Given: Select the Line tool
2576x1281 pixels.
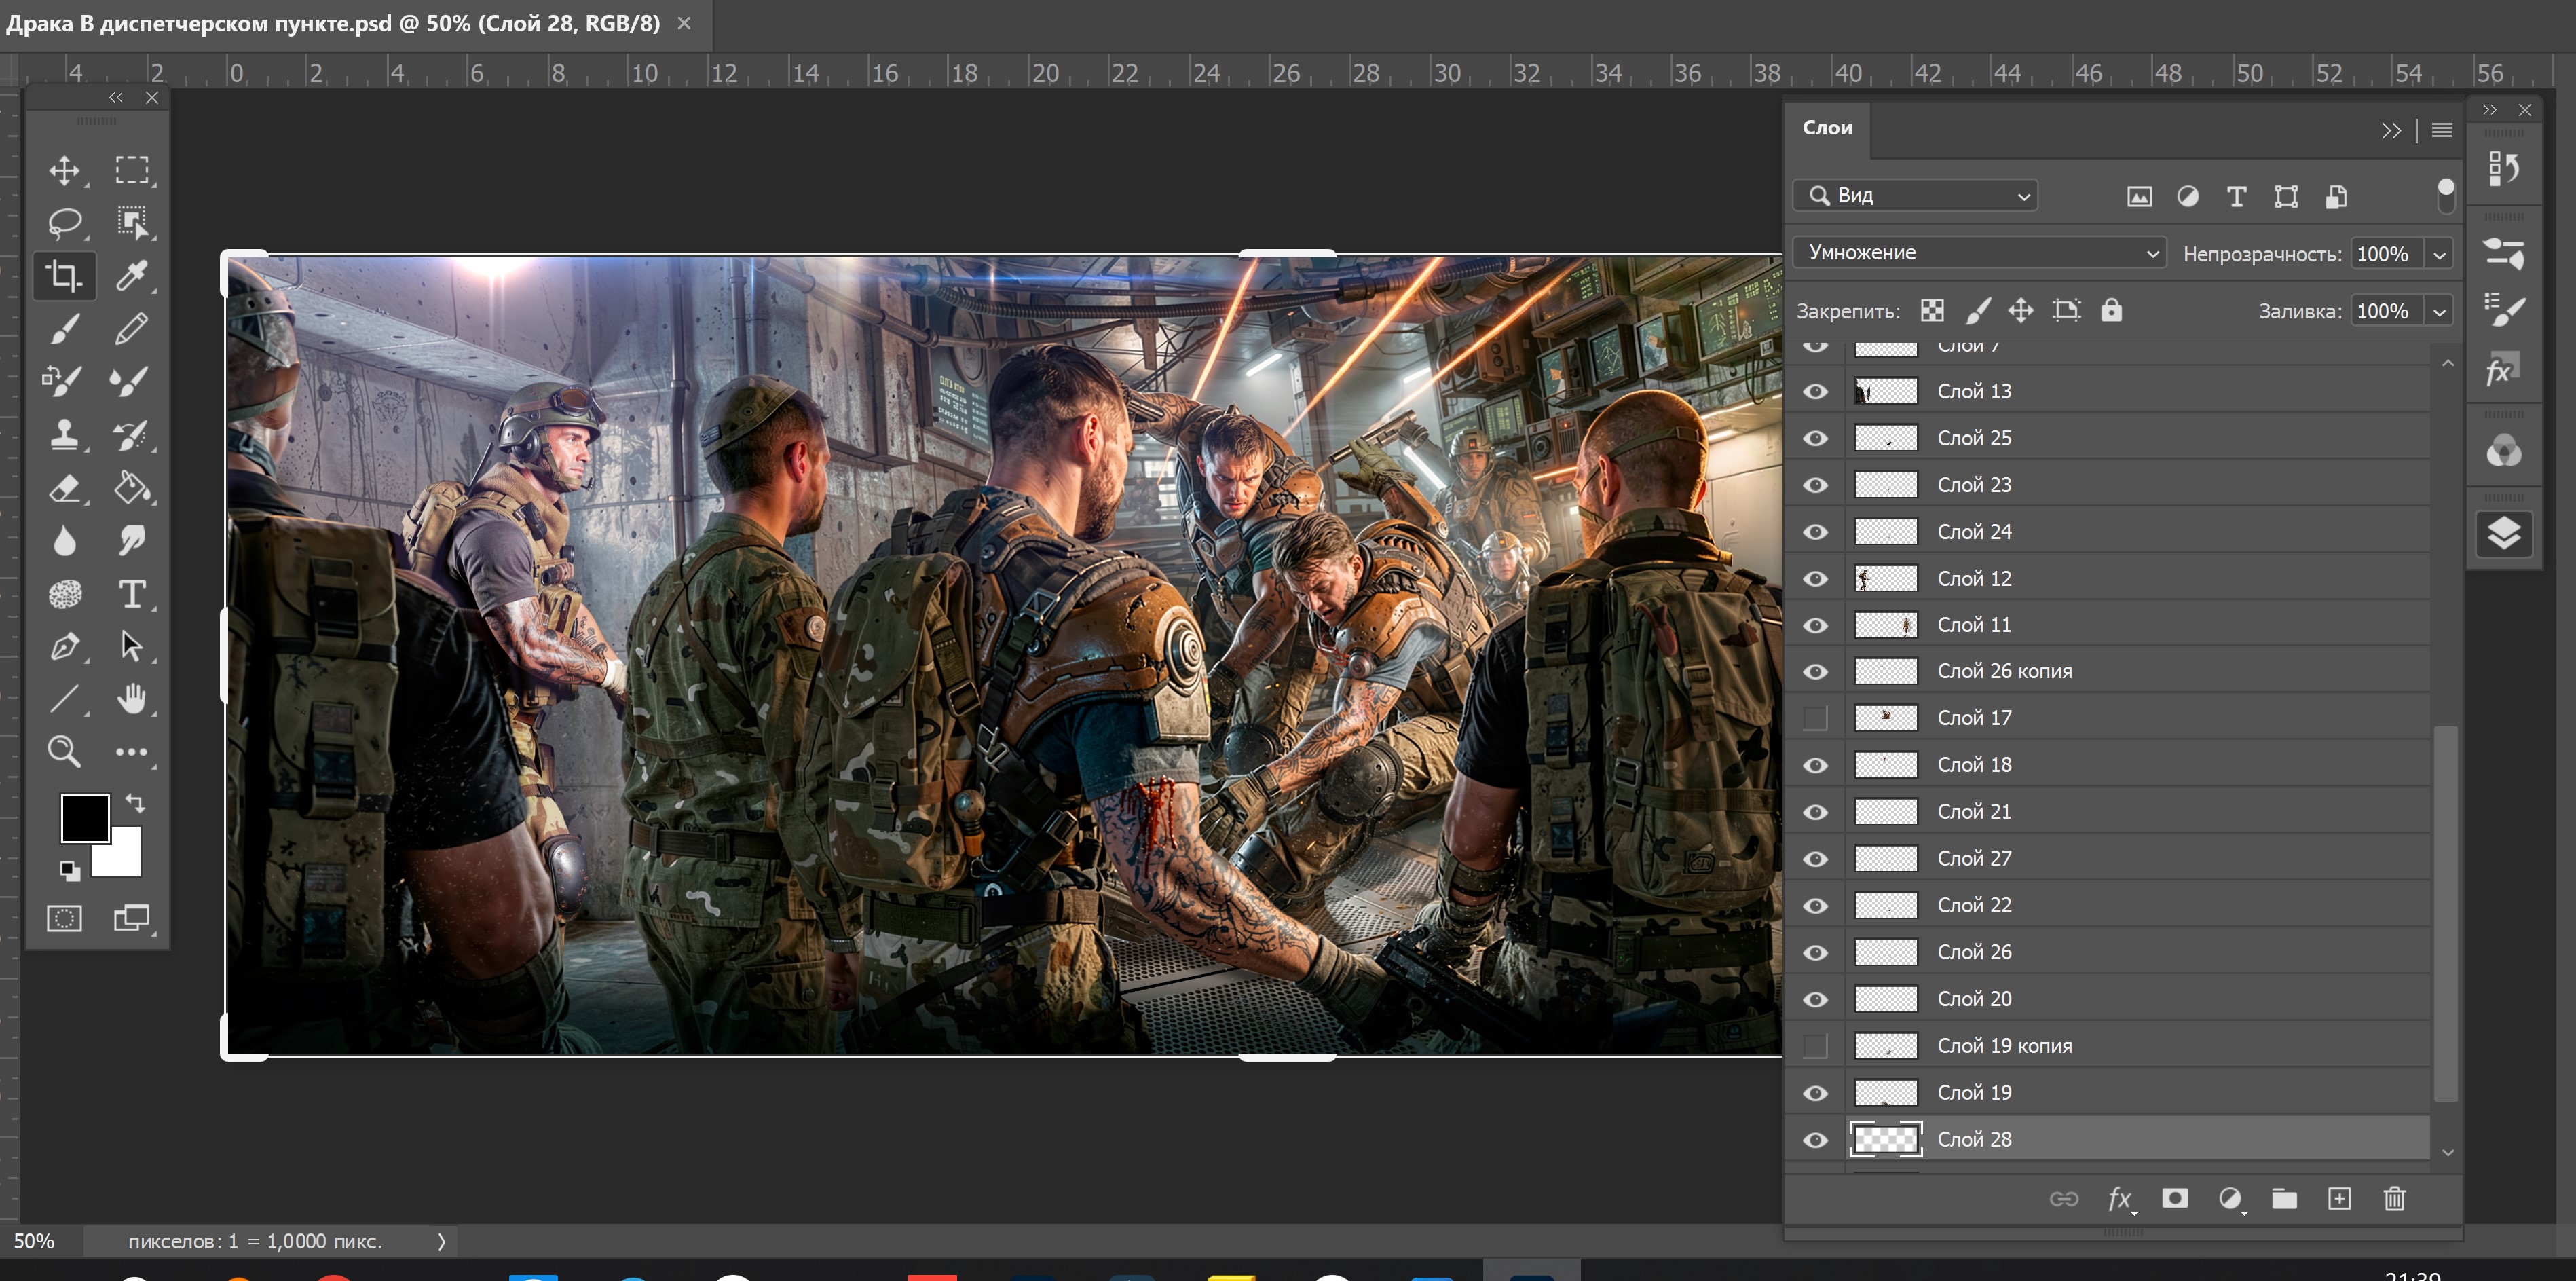Looking at the screenshot, I should tap(65, 699).
